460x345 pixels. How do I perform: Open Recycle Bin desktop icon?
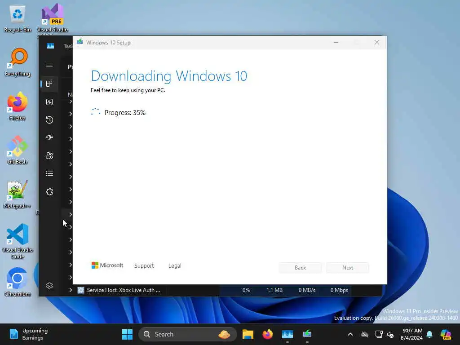pyautogui.click(x=18, y=18)
